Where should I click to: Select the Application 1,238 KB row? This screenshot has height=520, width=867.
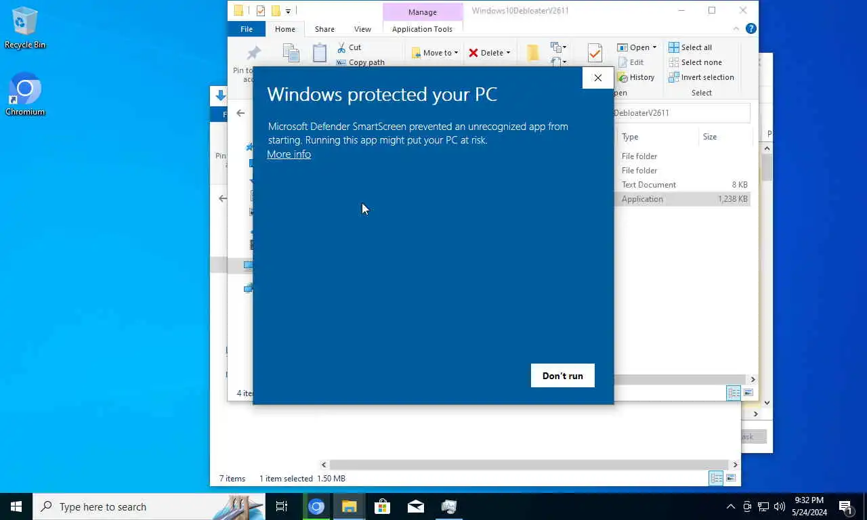click(683, 199)
